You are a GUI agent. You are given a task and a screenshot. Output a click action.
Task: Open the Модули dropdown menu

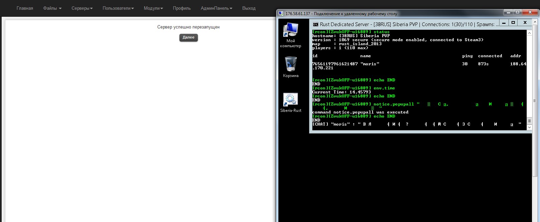click(x=153, y=8)
